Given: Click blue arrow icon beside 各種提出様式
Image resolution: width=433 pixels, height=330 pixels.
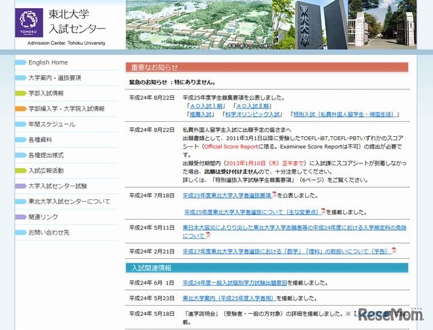Looking at the screenshot, I should (x=21, y=155).
